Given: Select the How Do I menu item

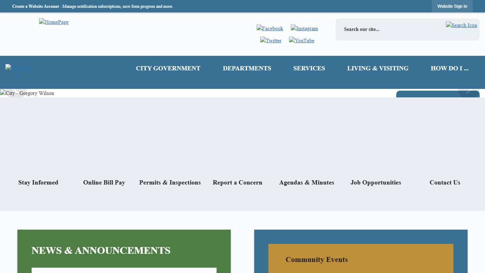Looking at the screenshot, I should 449,68.
